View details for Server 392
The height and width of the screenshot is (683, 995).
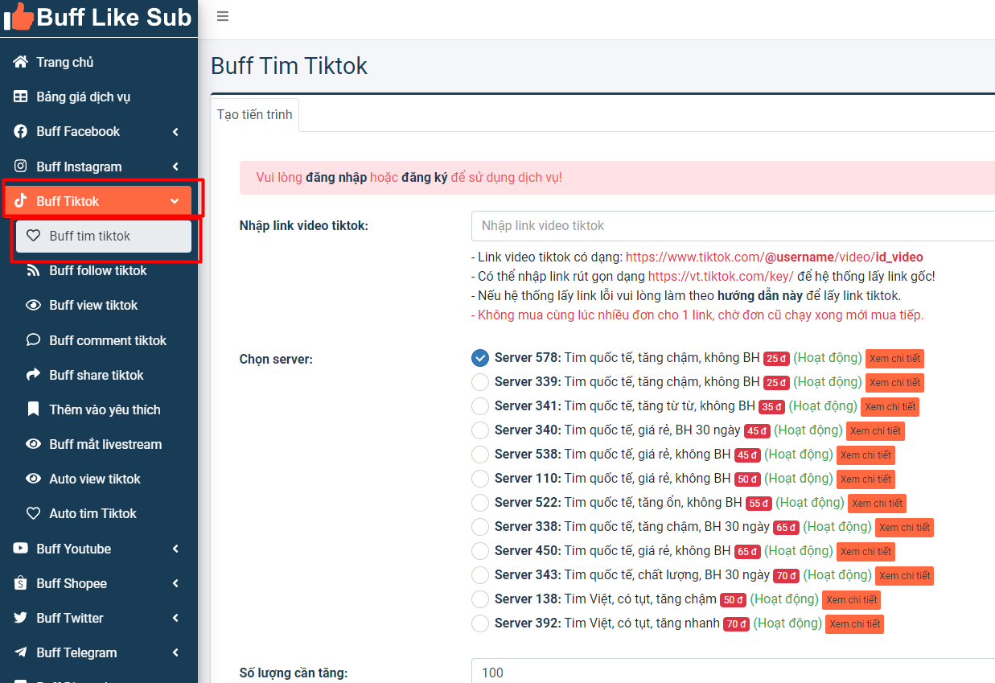point(855,623)
